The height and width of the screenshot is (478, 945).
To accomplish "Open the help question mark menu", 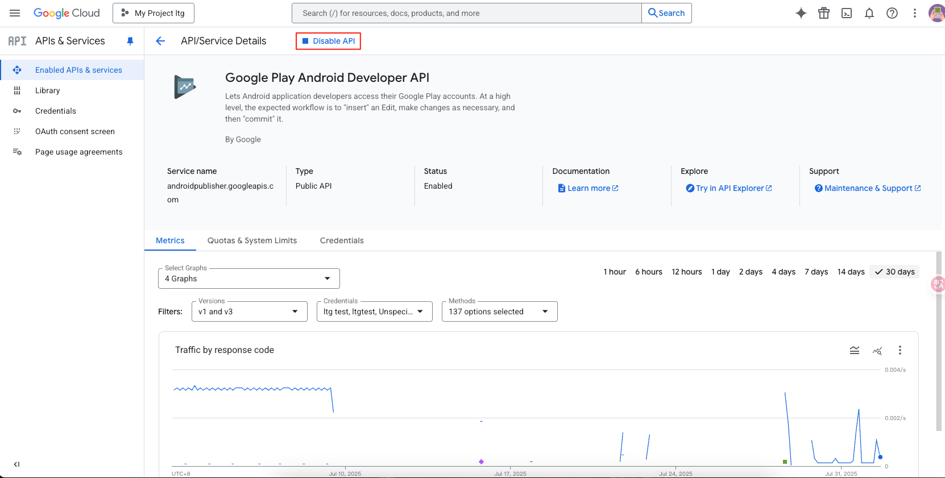I will pyautogui.click(x=892, y=13).
